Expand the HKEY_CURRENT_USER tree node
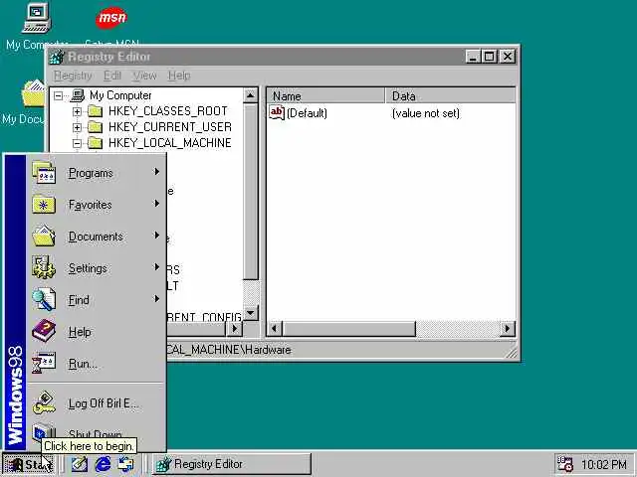Image resolution: width=637 pixels, height=477 pixels. click(x=77, y=127)
